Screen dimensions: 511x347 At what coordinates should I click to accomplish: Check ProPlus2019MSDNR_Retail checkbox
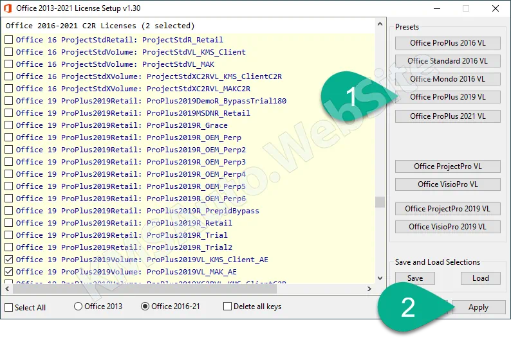(9, 113)
